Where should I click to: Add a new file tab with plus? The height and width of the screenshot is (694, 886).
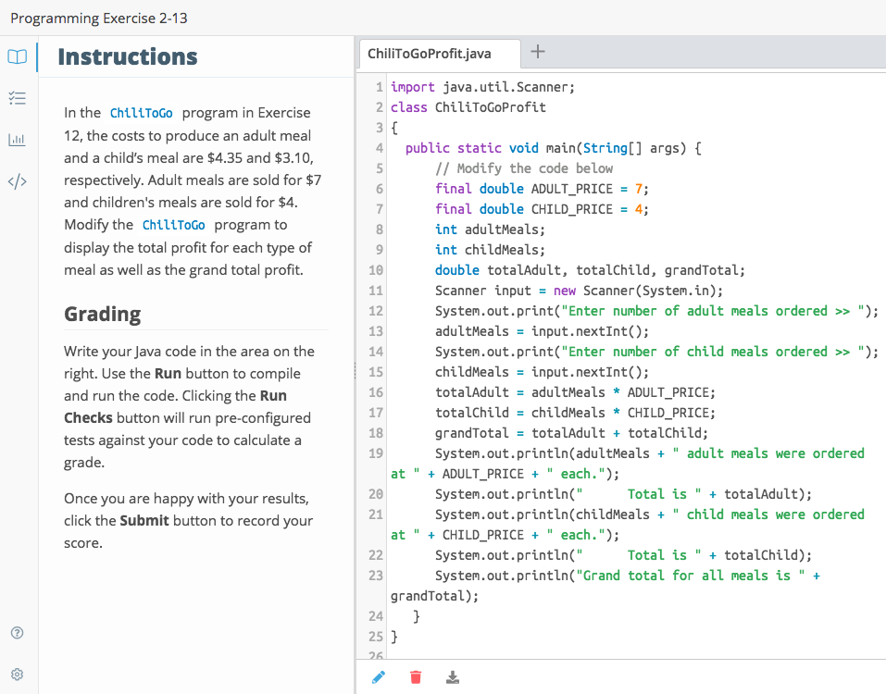pos(538,52)
